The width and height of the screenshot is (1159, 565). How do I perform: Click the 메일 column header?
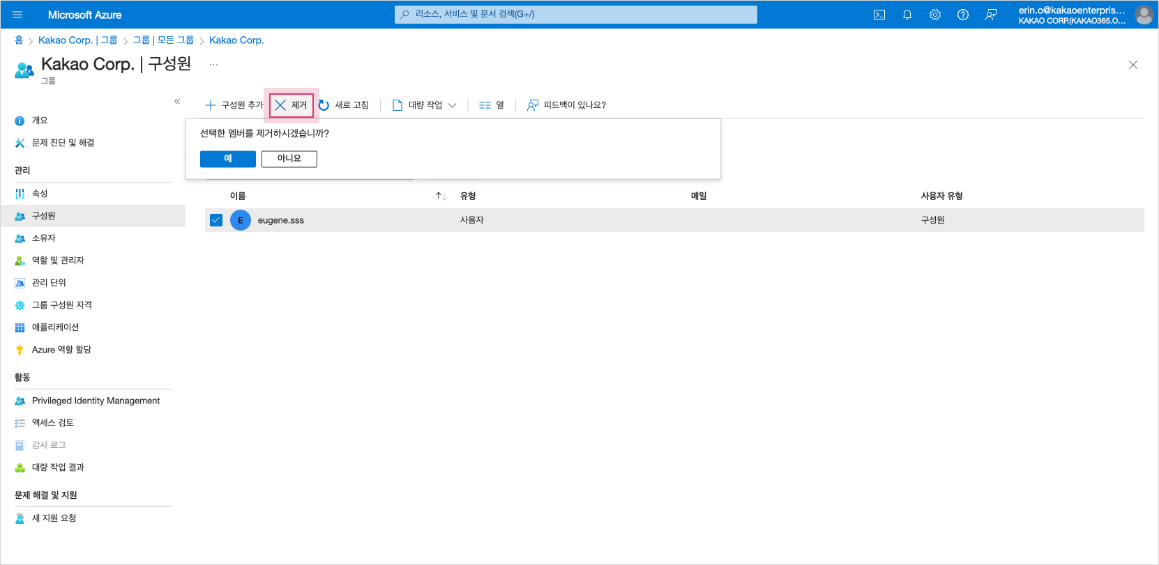699,196
